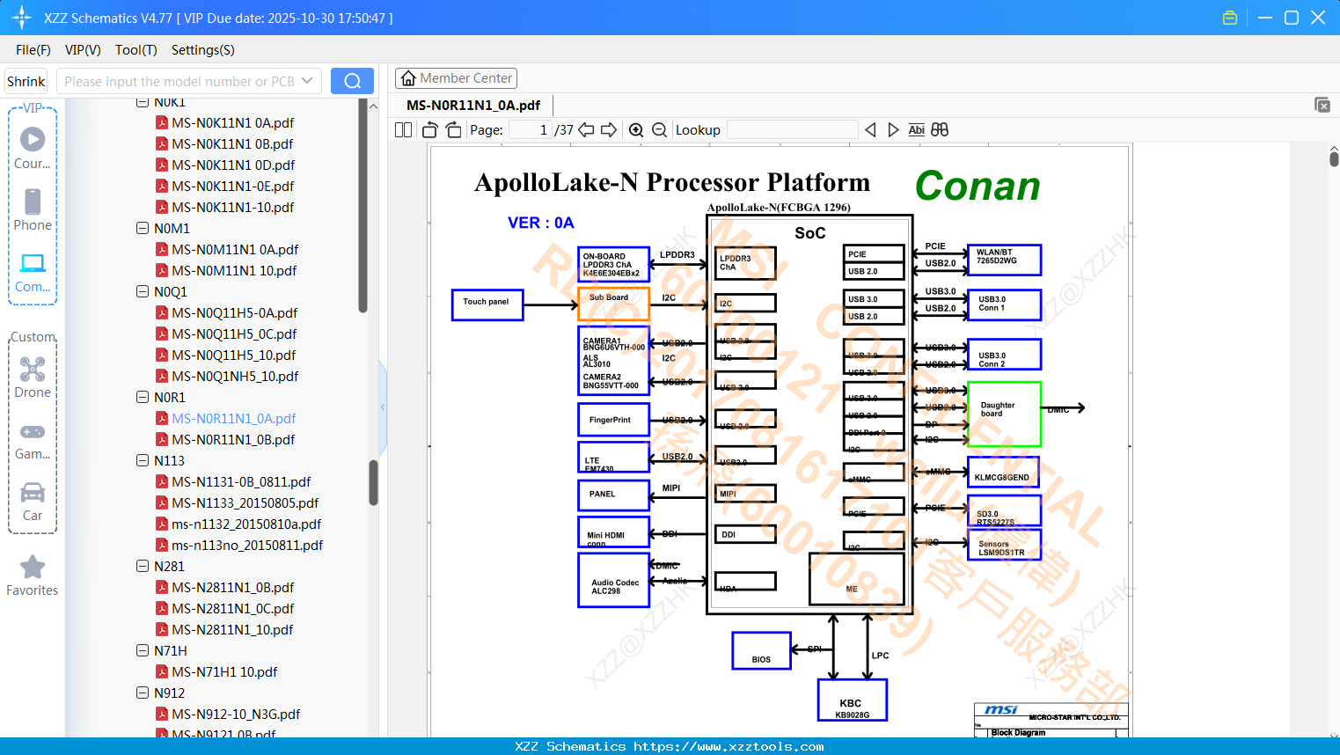Click the Shrink button
Image resolution: width=1340 pixels, height=755 pixels.
[x=26, y=81]
